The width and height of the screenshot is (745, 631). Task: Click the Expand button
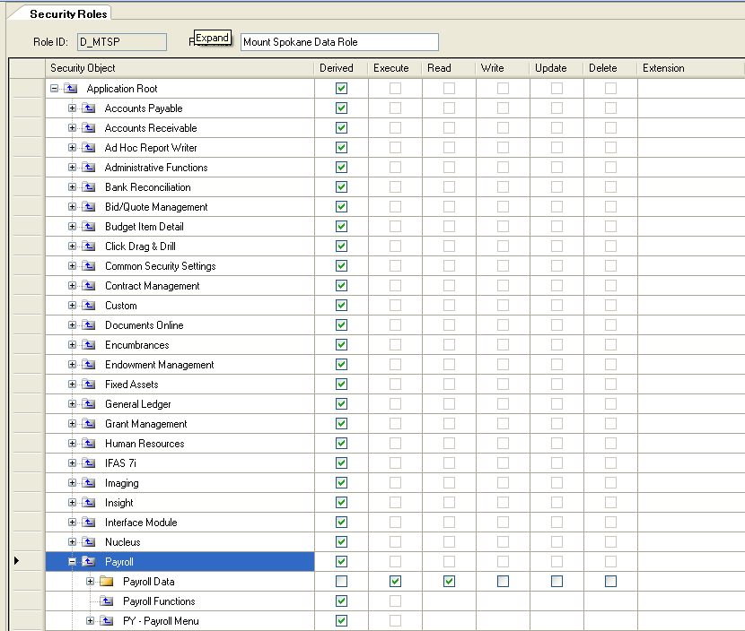coord(212,38)
